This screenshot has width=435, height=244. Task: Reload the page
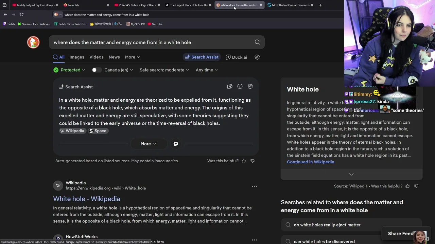[22, 15]
